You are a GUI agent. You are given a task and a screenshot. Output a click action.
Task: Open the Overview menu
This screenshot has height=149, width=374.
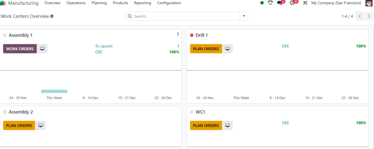53,3
